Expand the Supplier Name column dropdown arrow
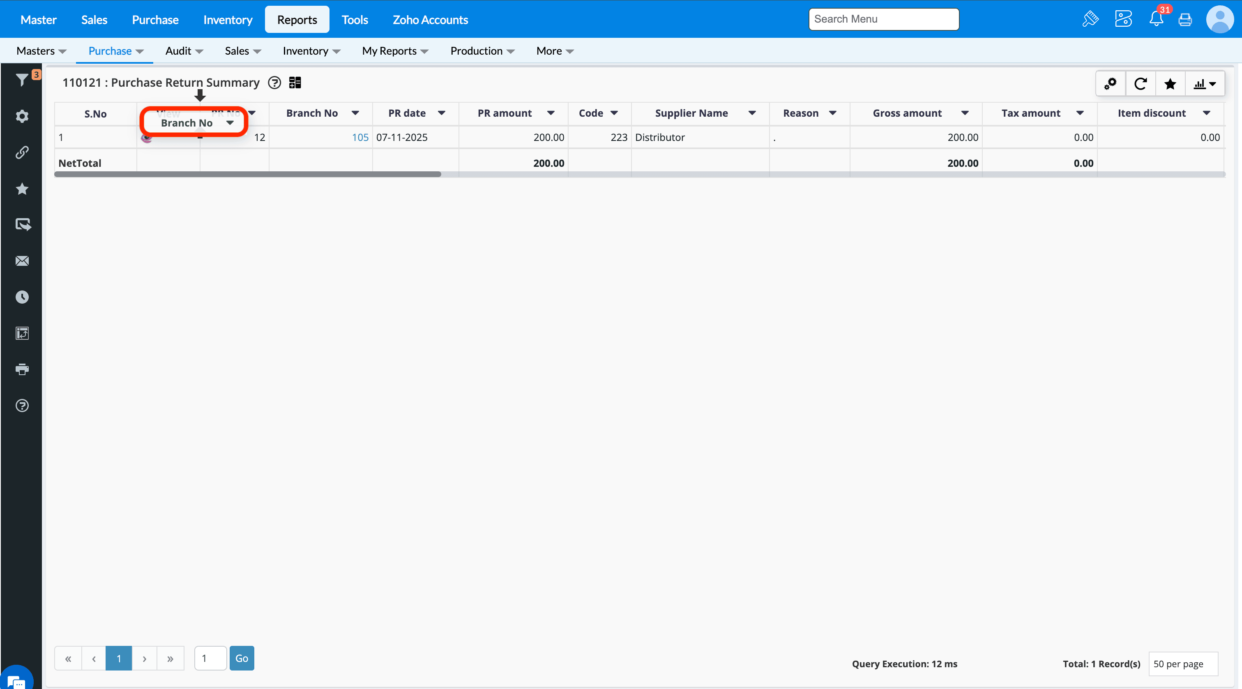1242x689 pixels. pyautogui.click(x=752, y=113)
